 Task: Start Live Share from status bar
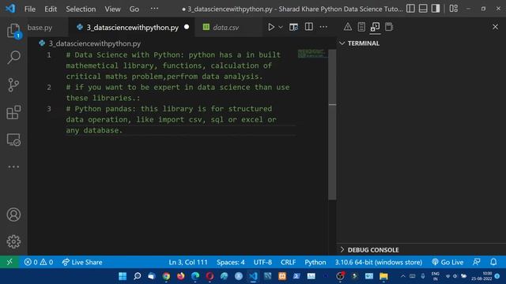(x=82, y=262)
